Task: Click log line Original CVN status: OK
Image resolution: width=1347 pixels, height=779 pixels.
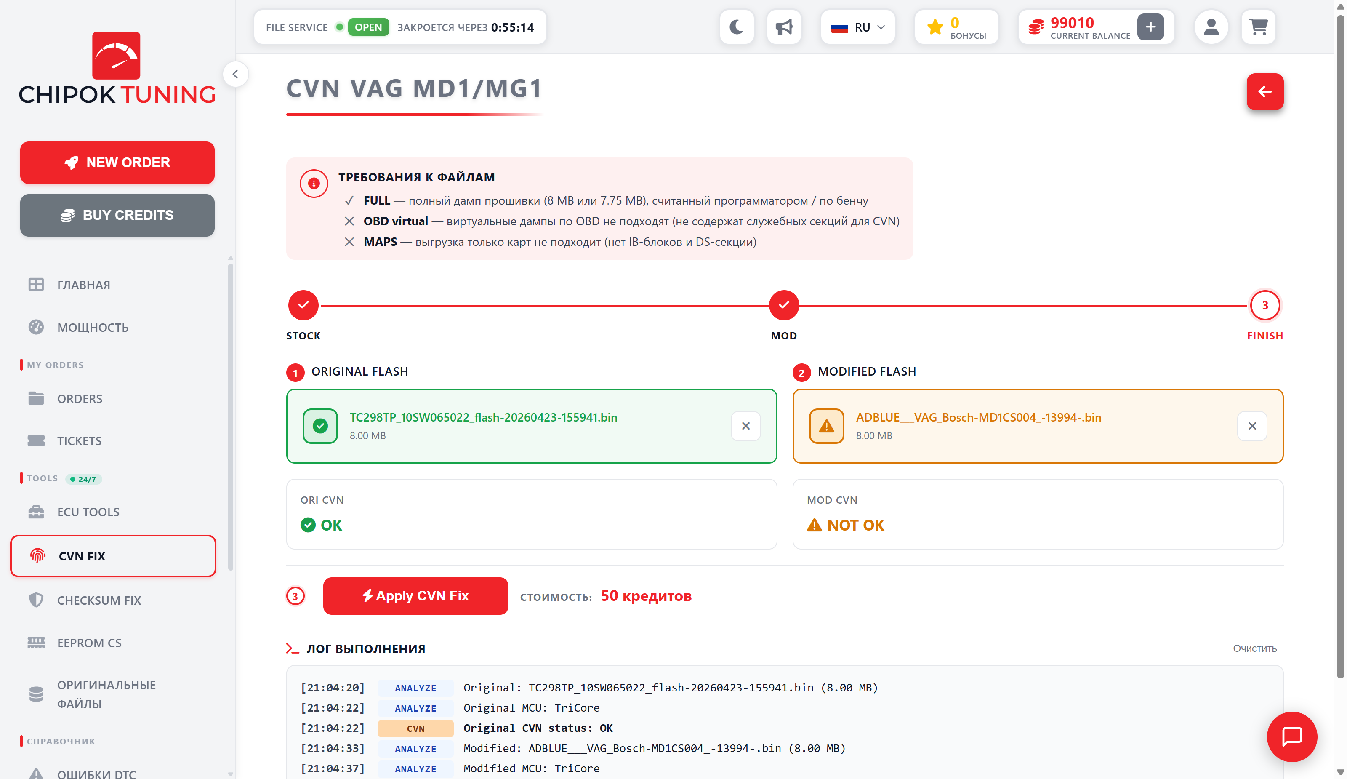Action: coord(538,728)
